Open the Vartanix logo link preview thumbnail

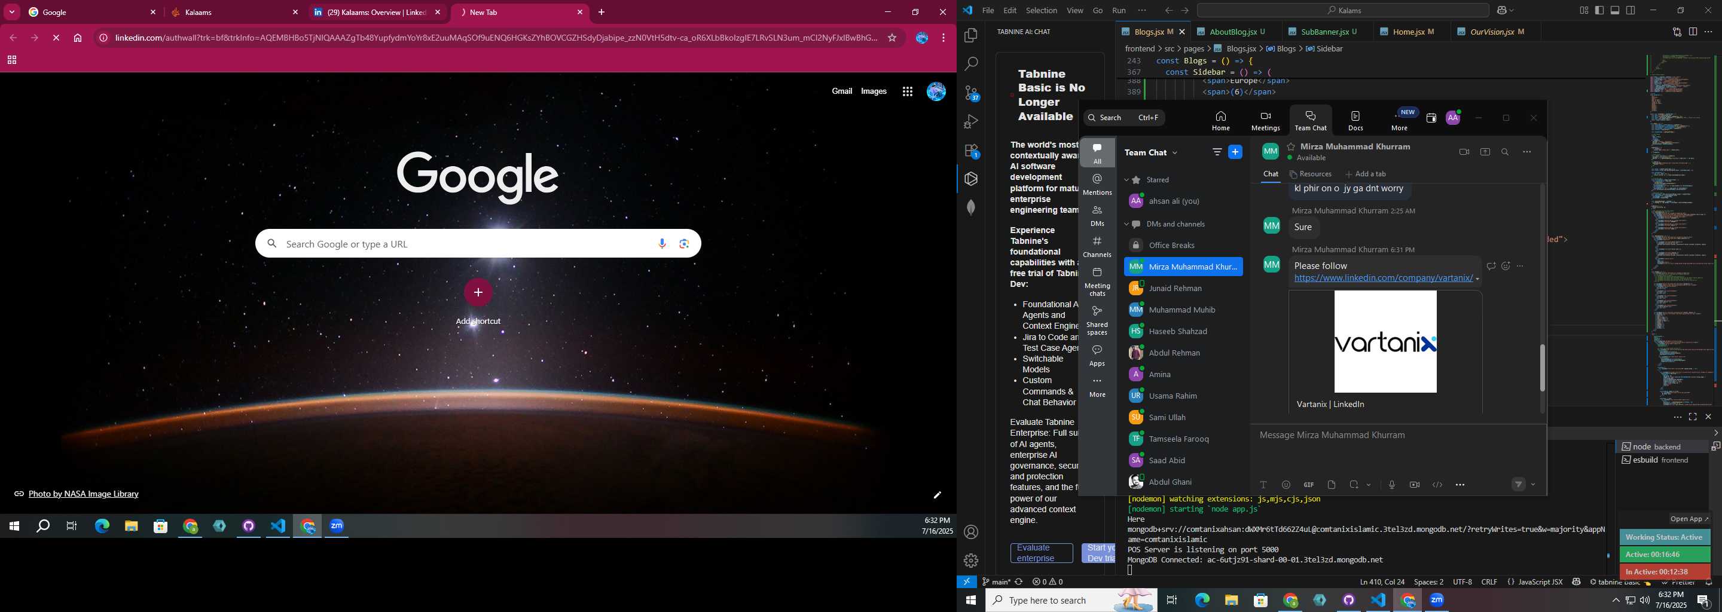1385,342
